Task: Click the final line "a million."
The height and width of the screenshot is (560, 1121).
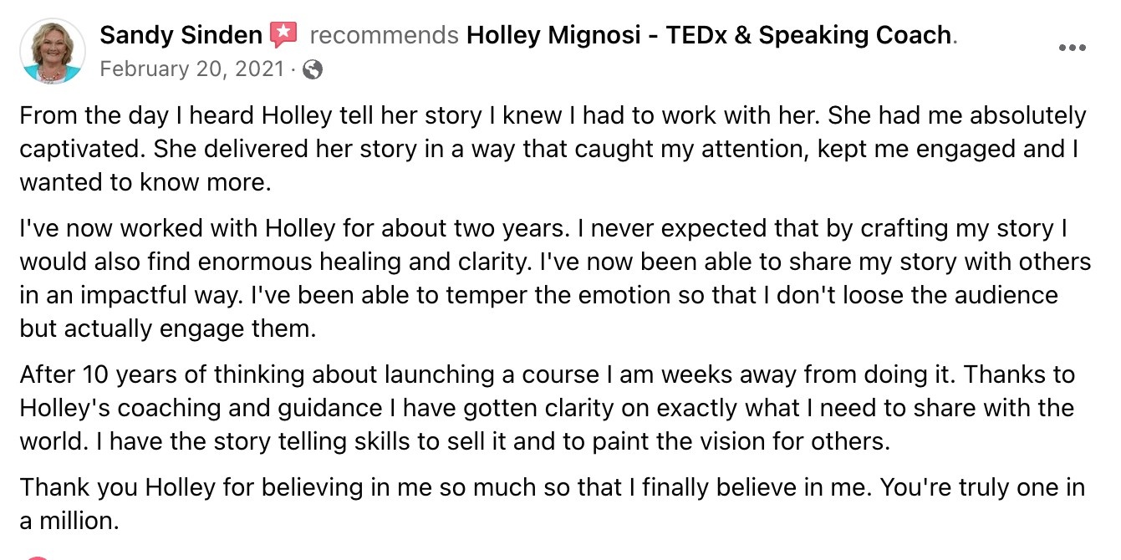Action: [70, 521]
